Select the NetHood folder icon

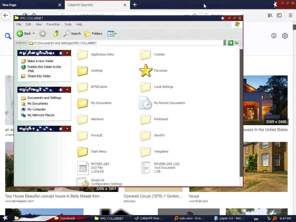[x=83, y=119]
